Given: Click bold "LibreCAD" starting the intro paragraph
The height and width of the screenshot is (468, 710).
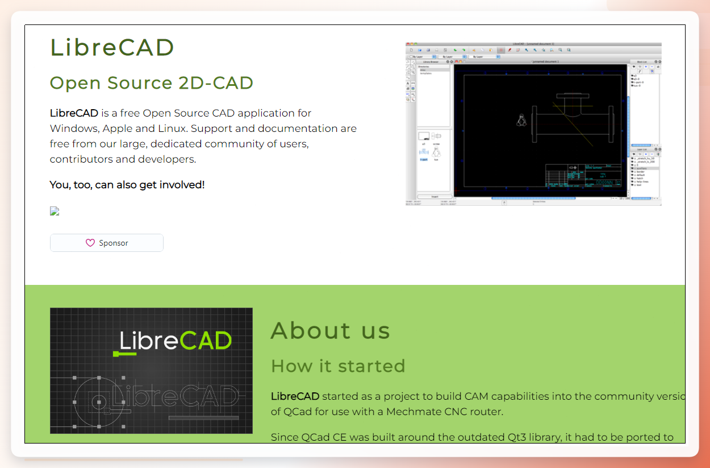Looking at the screenshot, I should click(x=74, y=113).
